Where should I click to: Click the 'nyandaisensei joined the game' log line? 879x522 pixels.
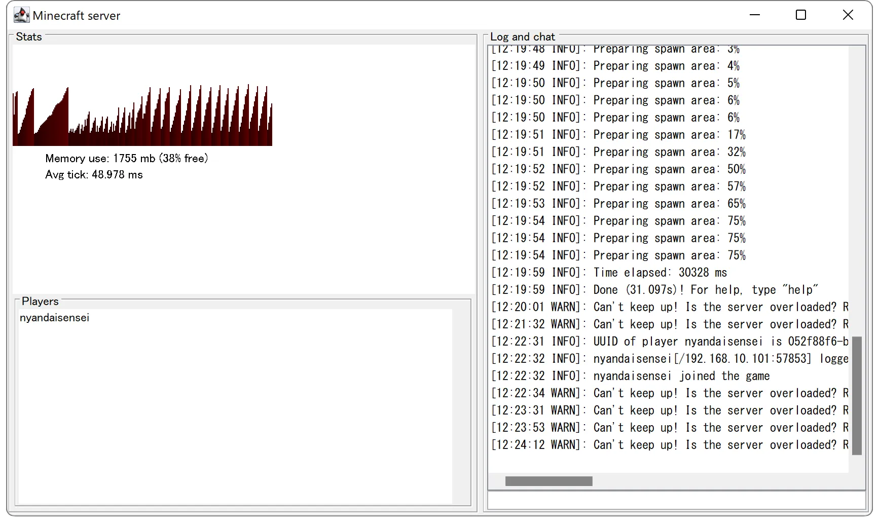[631, 376]
